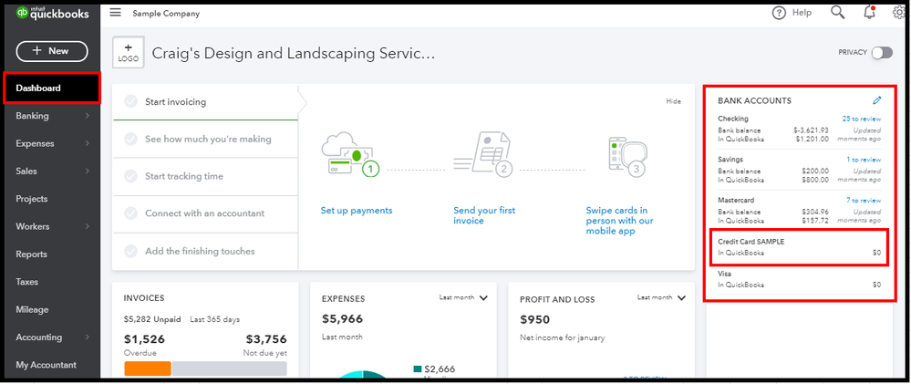Viewport: 911px width, 384px height.
Task: Open the settings gear
Action: (900, 13)
